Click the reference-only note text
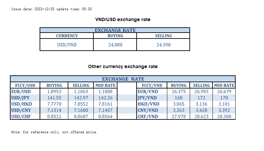Viewport: 264px width, 151px height. click(x=54, y=132)
